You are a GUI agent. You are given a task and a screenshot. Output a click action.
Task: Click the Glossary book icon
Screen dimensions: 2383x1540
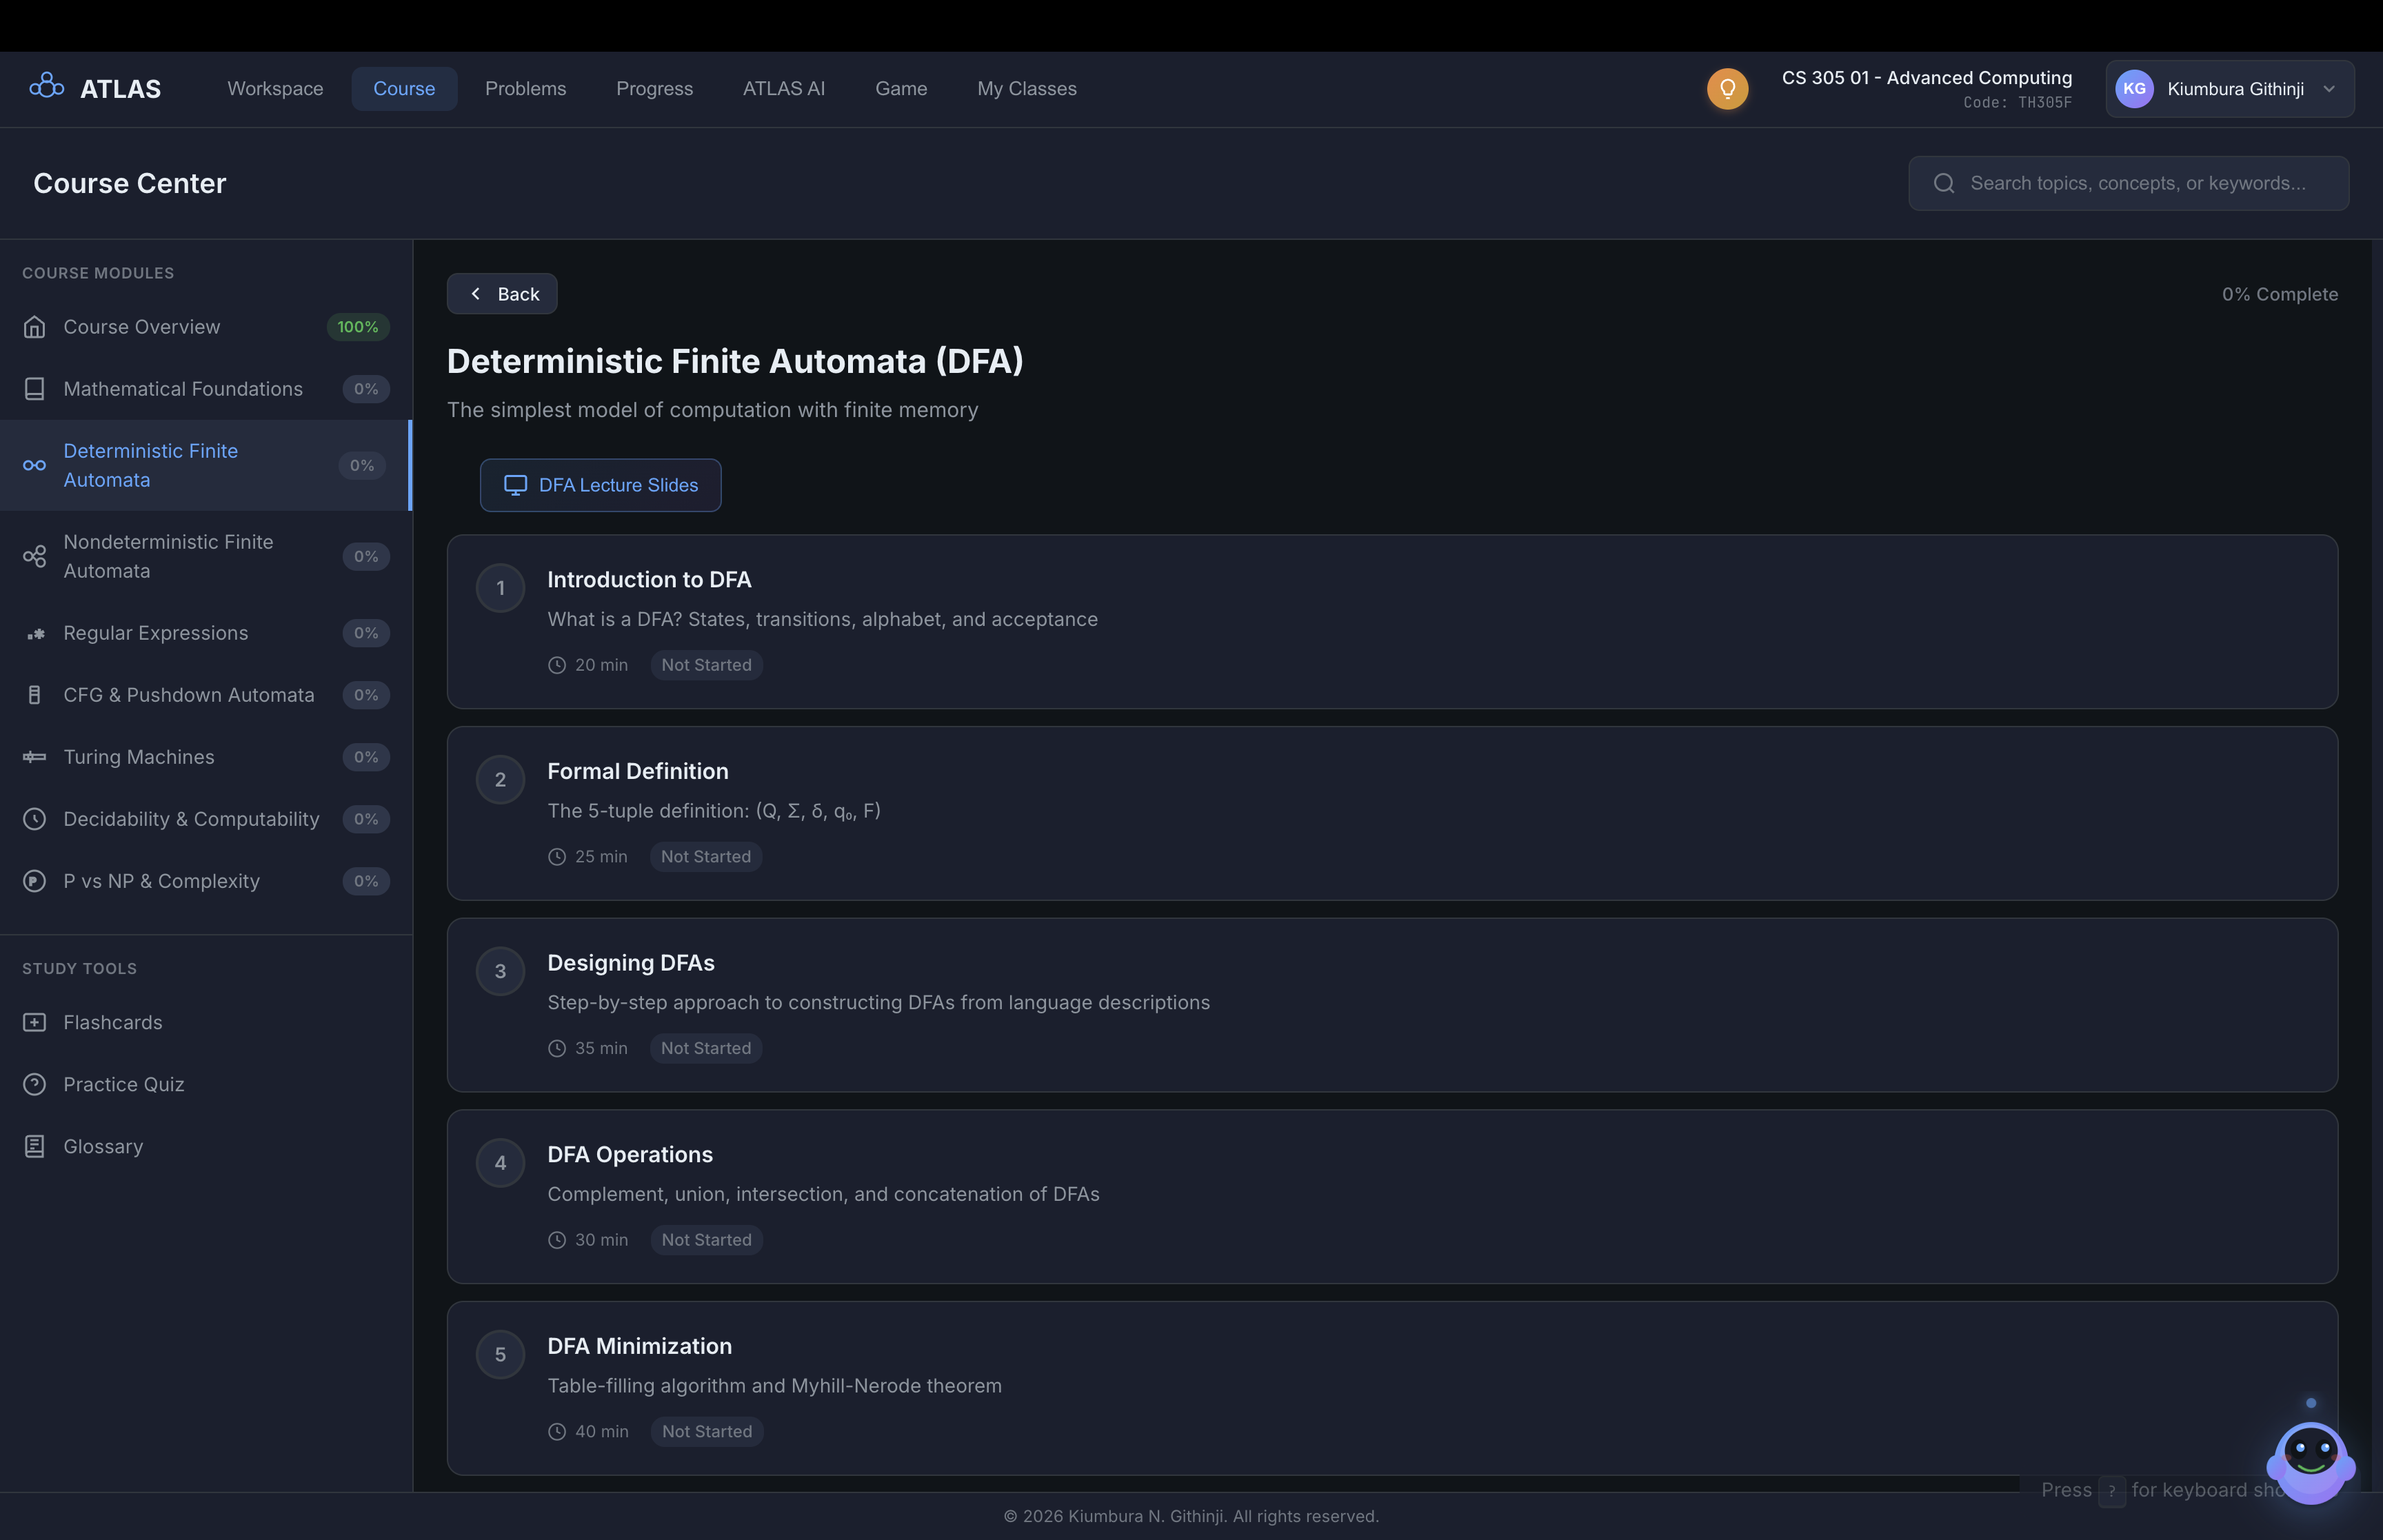[35, 1146]
